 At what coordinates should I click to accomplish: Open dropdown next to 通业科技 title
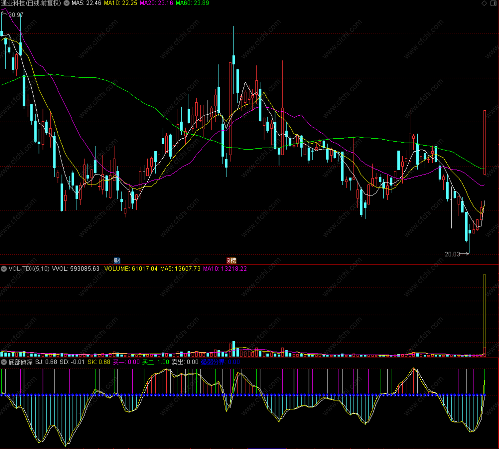tap(67, 3)
